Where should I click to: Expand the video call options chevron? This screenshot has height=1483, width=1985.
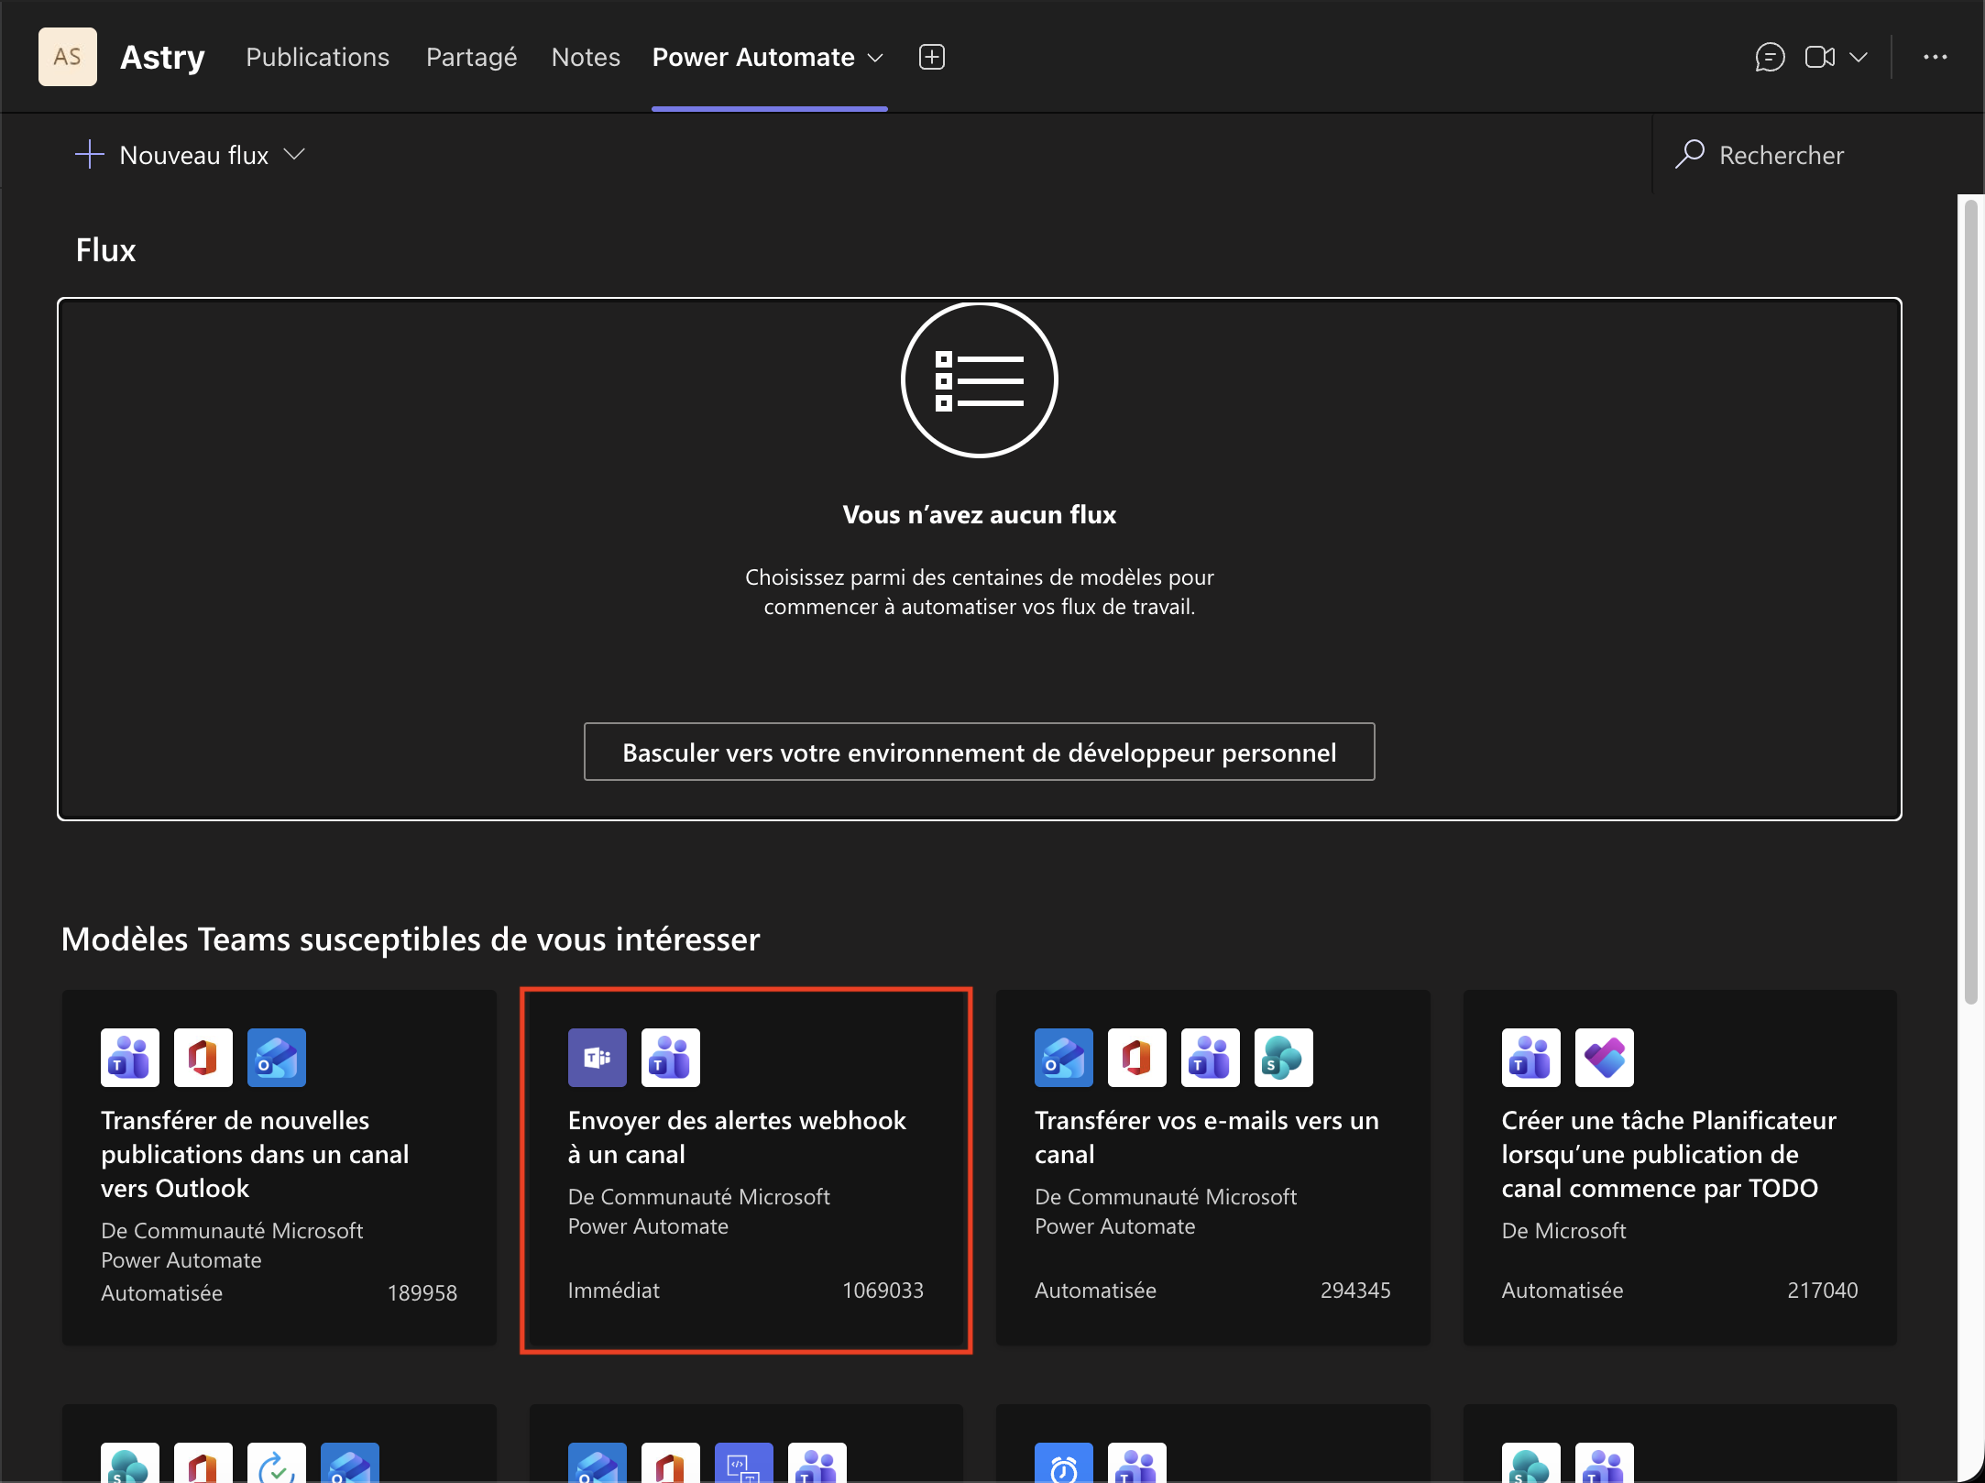point(1860,57)
